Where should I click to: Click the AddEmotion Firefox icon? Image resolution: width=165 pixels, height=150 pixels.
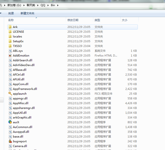click(10, 56)
